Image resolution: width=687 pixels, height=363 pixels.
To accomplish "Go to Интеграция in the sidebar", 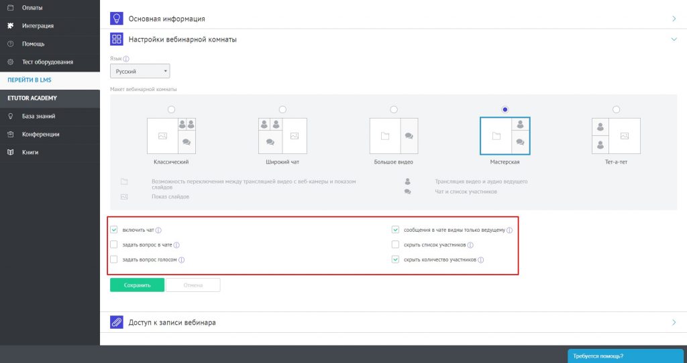I will [x=38, y=26].
